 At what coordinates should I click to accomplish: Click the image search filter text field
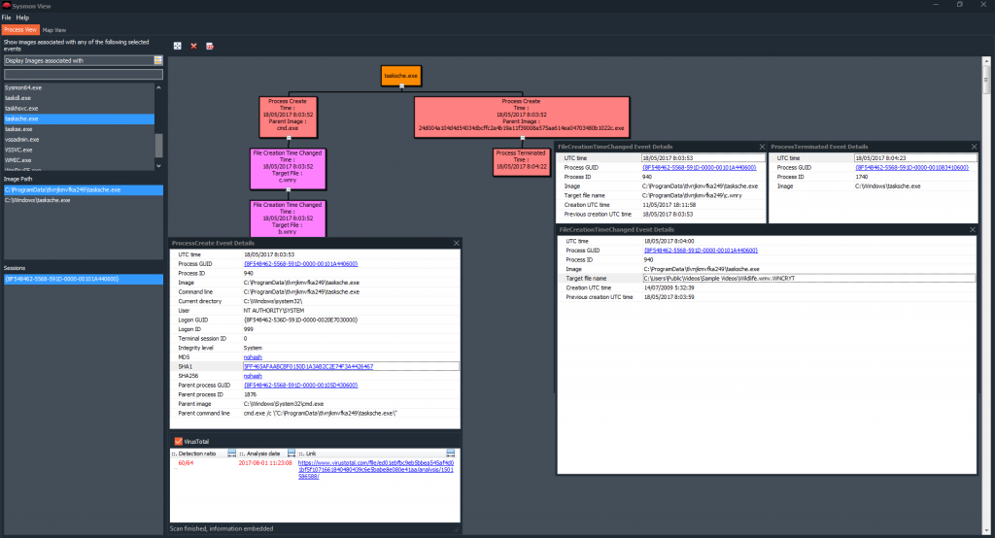[x=83, y=74]
